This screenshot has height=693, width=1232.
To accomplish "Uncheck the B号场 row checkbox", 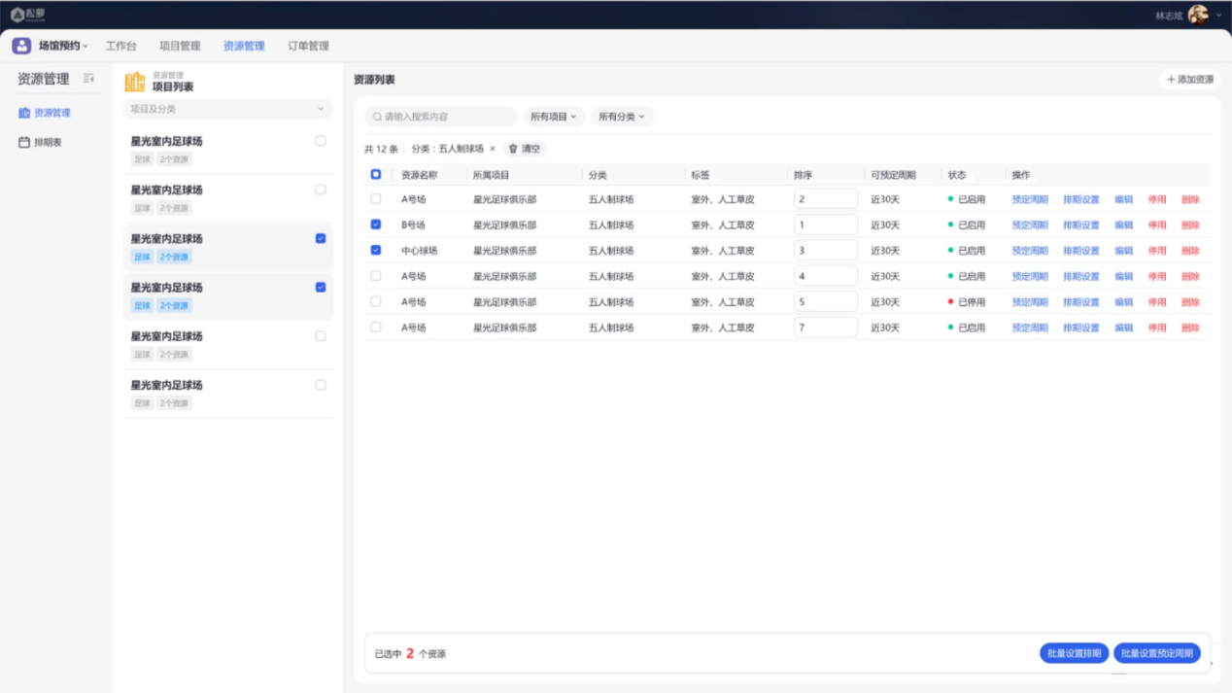I will coord(376,225).
